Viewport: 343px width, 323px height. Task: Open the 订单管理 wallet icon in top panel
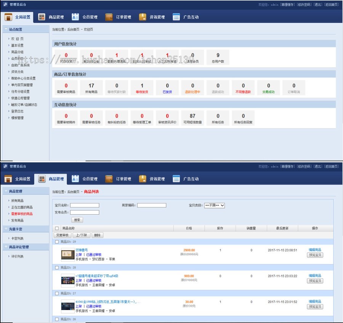tap(109, 17)
